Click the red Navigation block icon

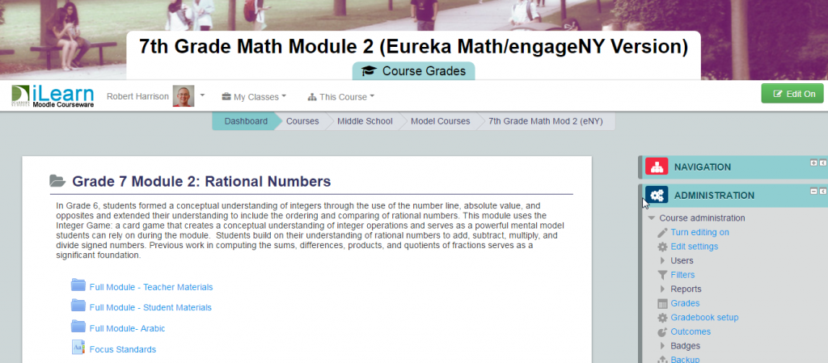pyautogui.click(x=657, y=167)
